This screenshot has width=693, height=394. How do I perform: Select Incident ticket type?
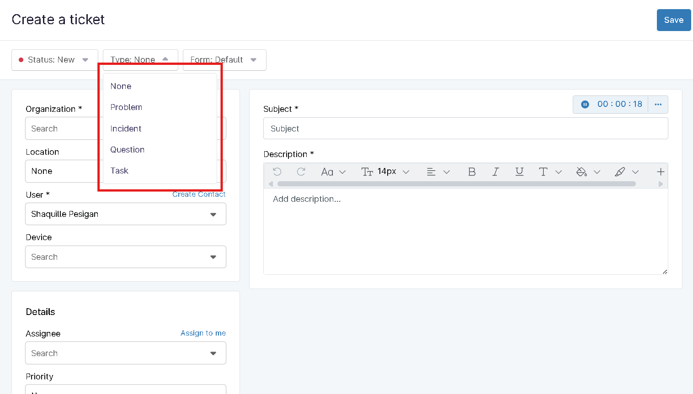click(x=126, y=129)
